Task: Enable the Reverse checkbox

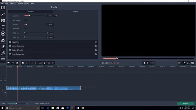Action: click(25, 28)
